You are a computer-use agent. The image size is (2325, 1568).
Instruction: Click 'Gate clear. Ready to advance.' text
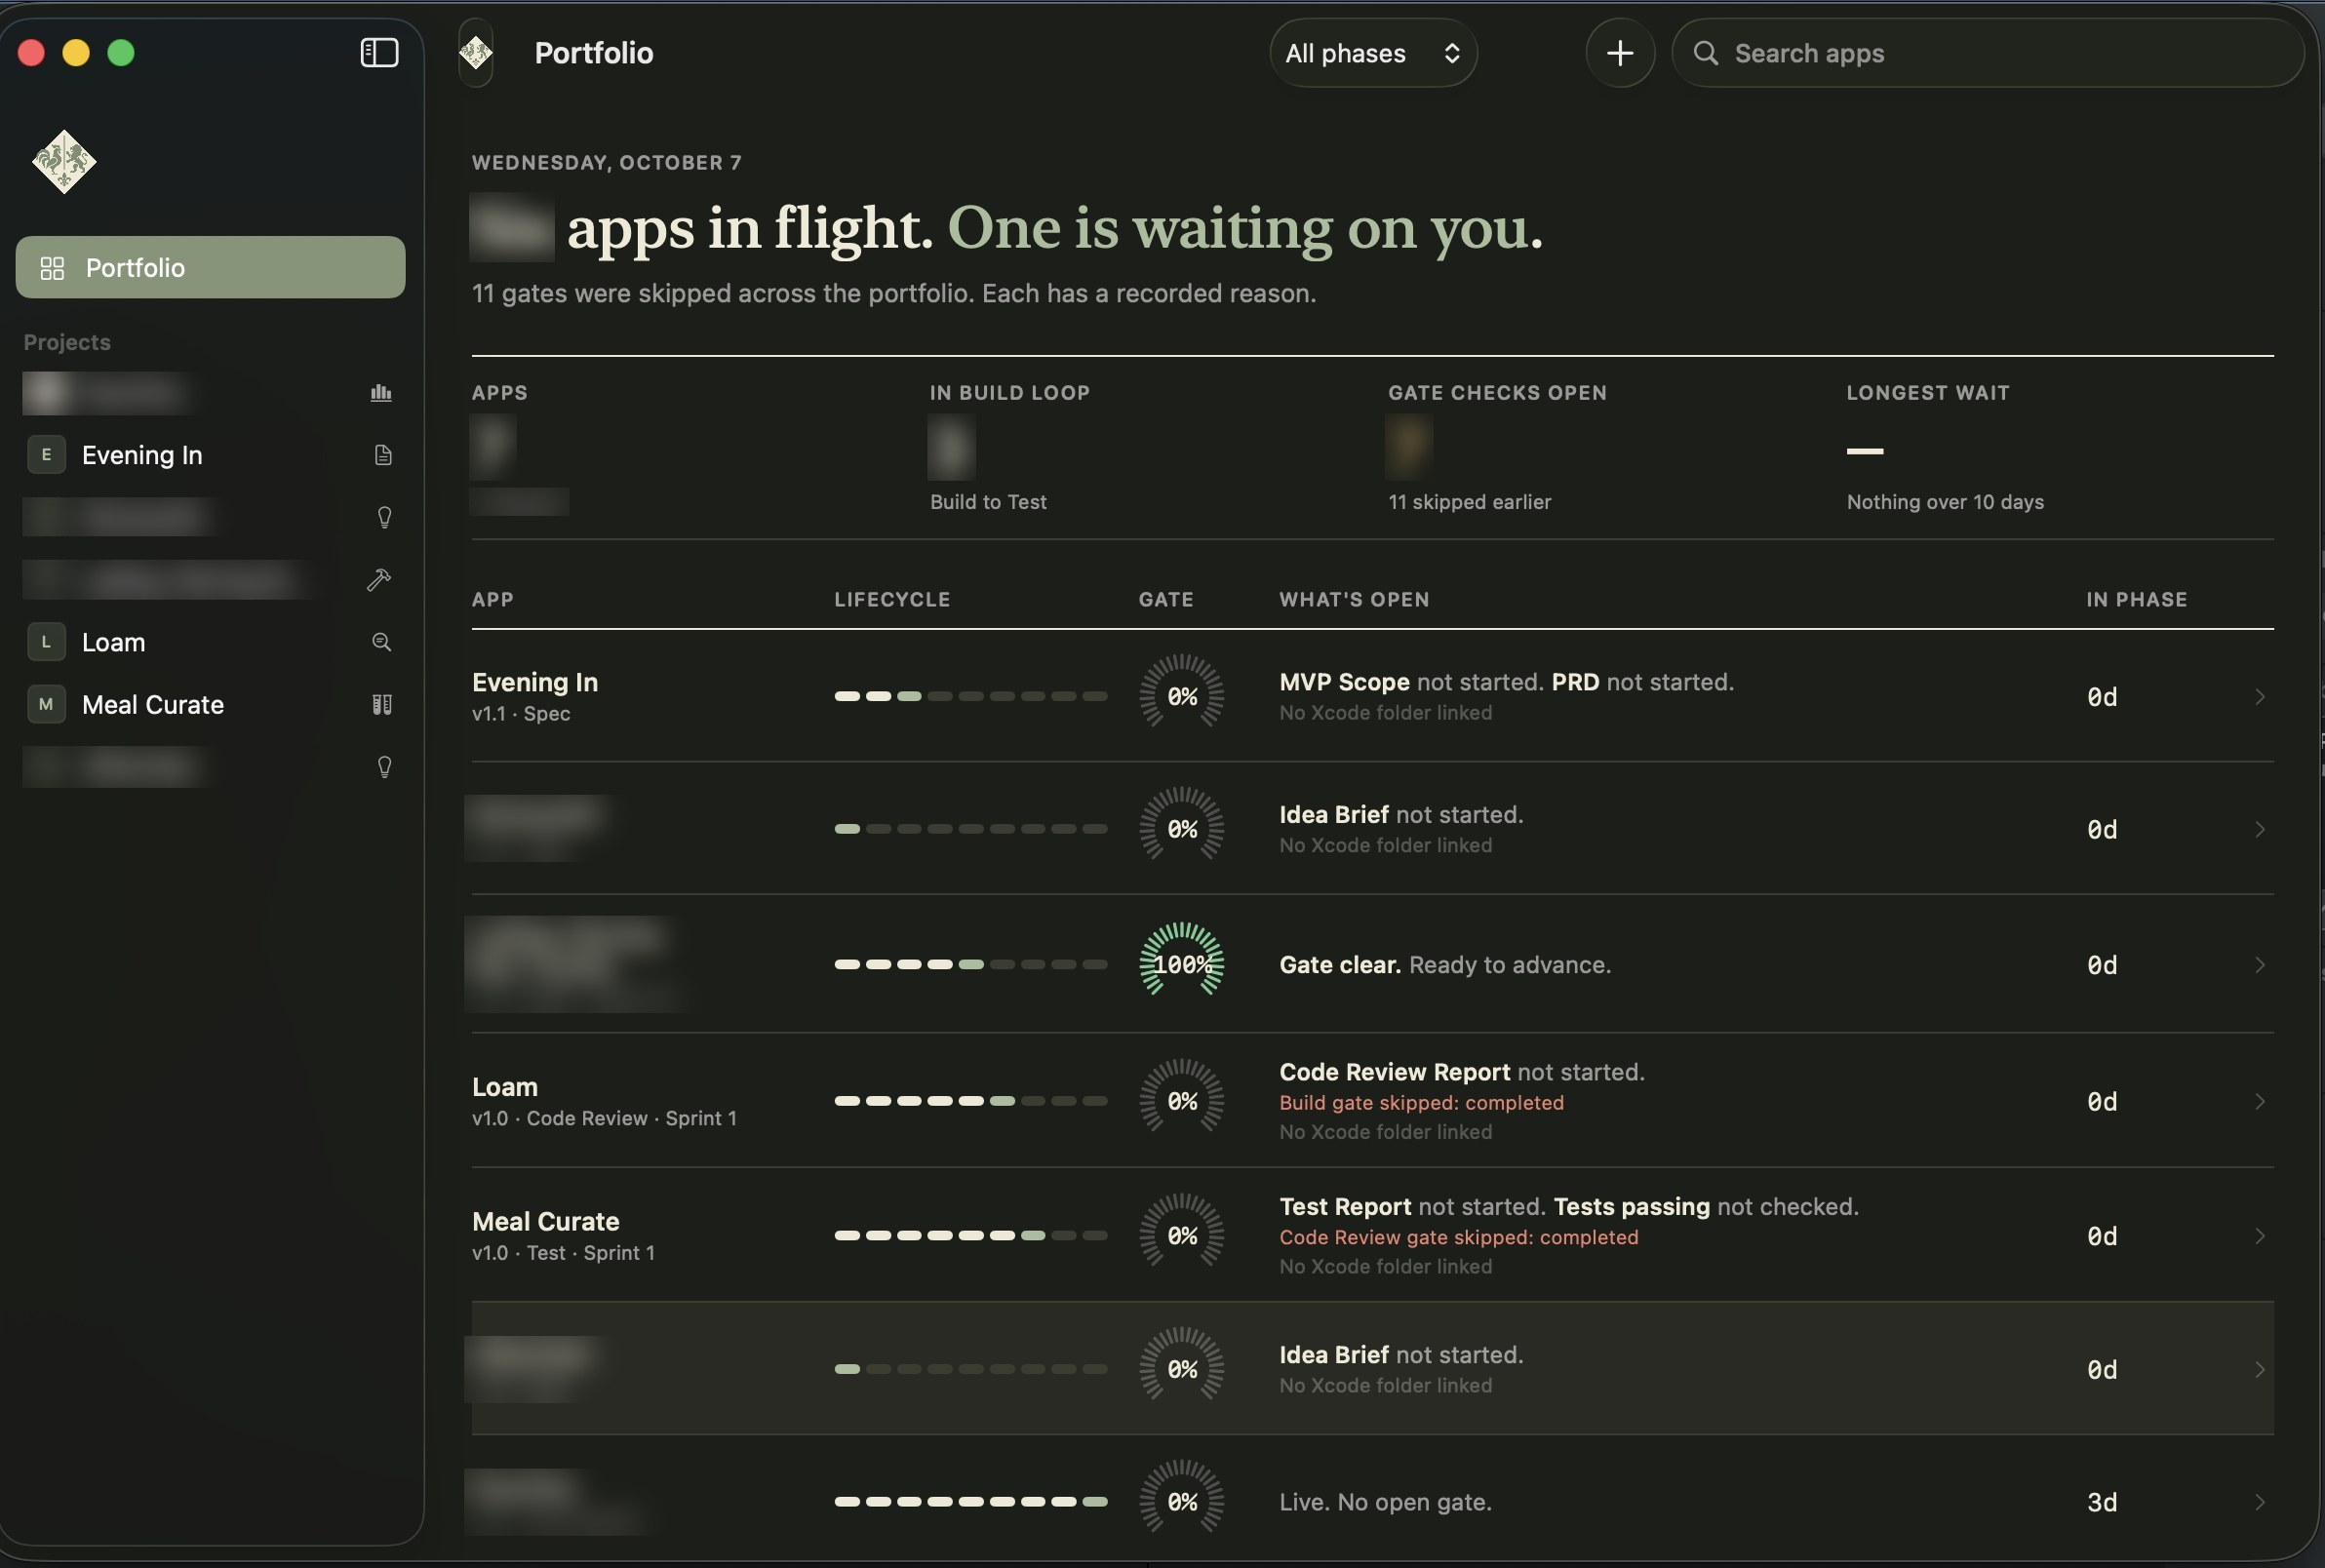click(x=1445, y=965)
